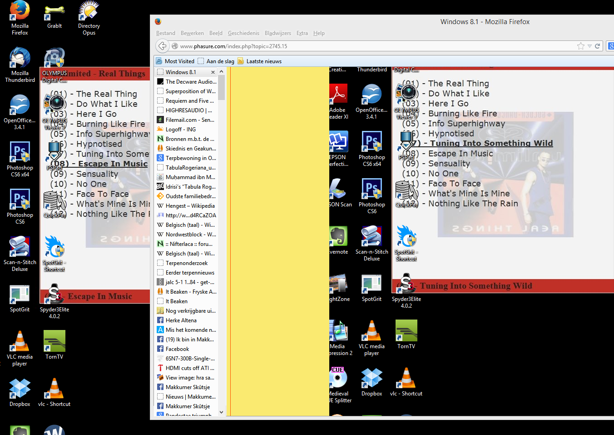Switch to the Nog verkrijgbare ui... tab
The width and height of the screenshot is (614, 435).
(186, 311)
